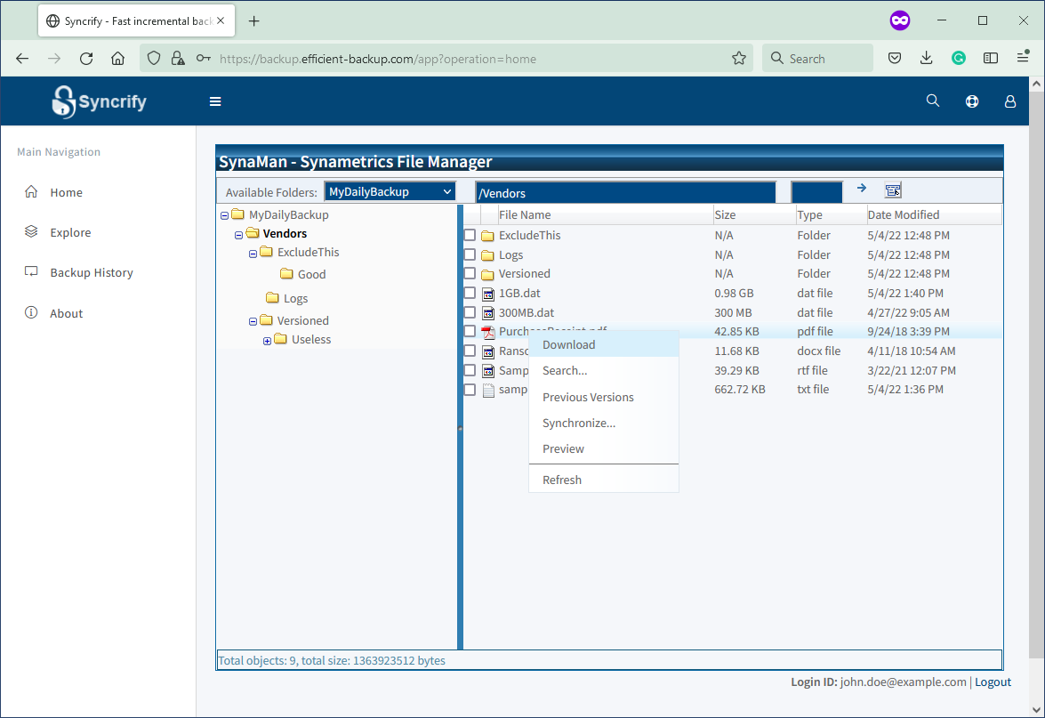Click the Logout link
The image size is (1045, 718).
point(993,682)
